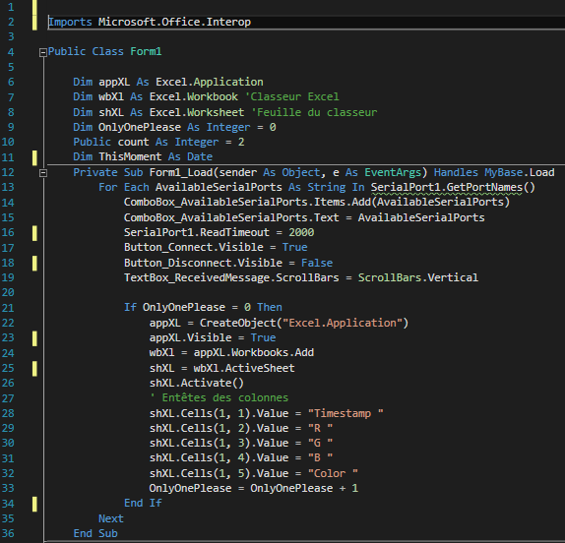Click the "Excel.Application" string literal
565x543 pixels.
pos(343,323)
